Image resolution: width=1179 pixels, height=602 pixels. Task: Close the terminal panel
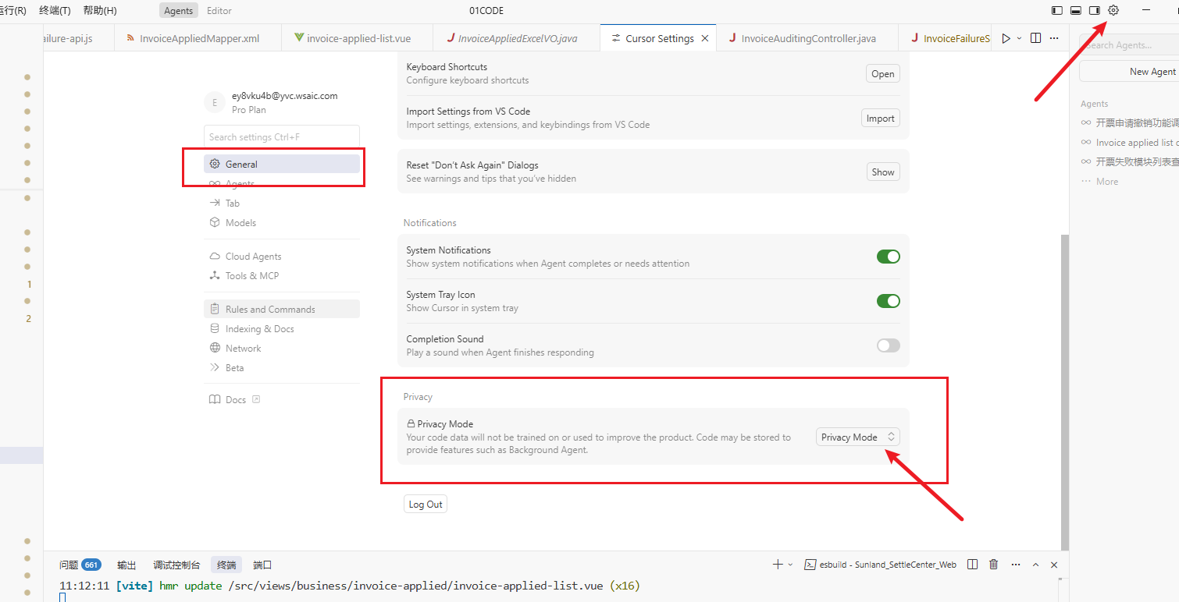pos(1054,565)
